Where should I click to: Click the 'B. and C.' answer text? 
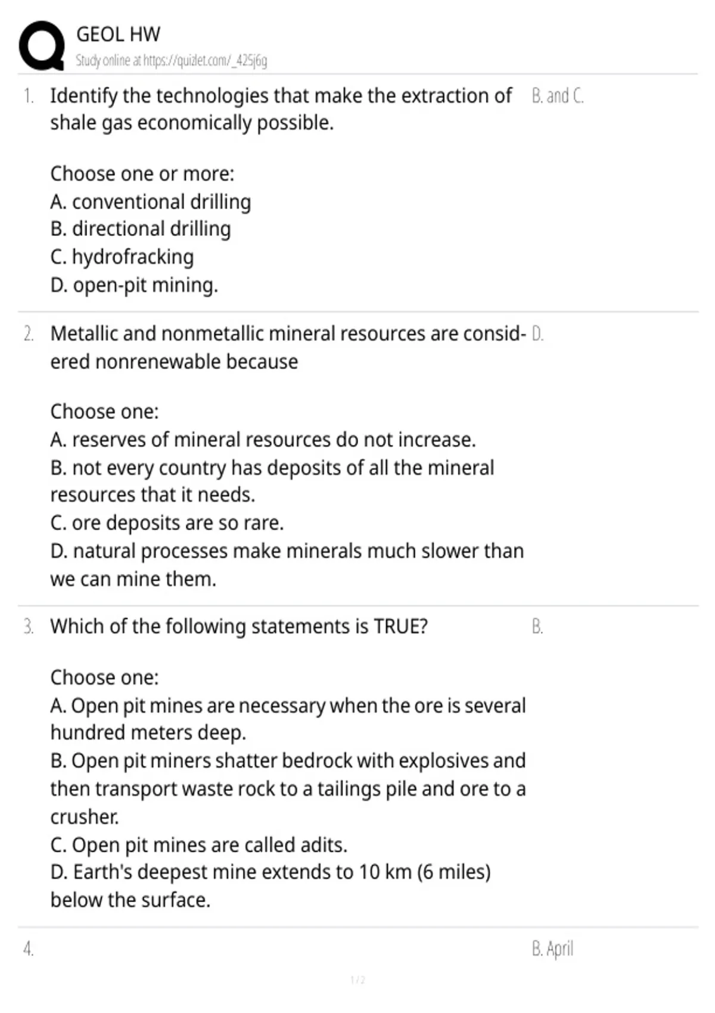[x=558, y=96]
